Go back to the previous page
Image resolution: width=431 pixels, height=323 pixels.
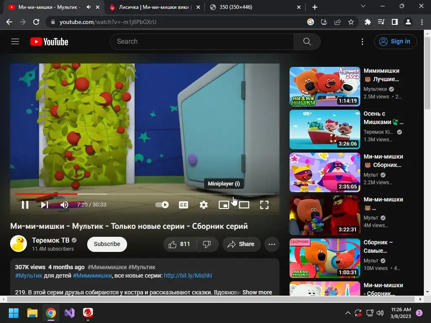(x=9, y=22)
